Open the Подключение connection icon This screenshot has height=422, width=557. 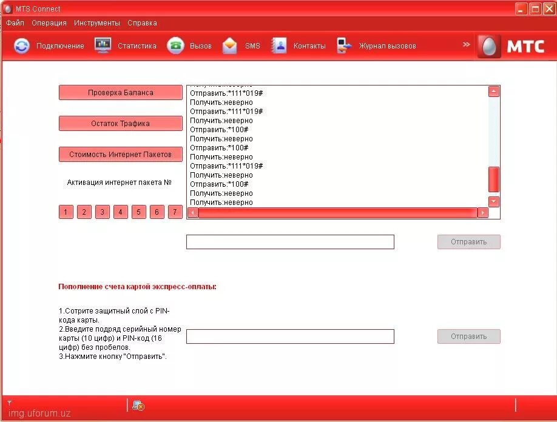click(x=22, y=46)
